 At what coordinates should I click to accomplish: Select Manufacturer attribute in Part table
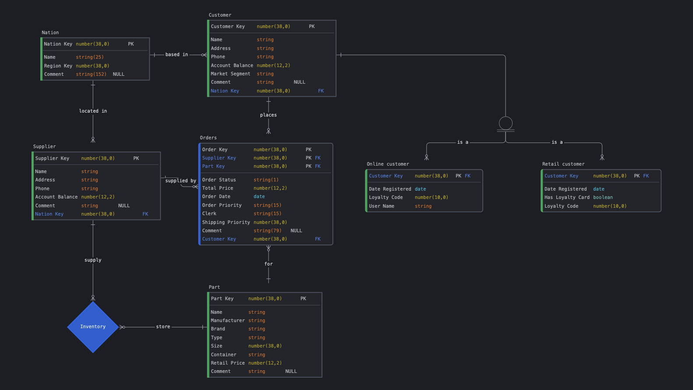(x=265, y=321)
